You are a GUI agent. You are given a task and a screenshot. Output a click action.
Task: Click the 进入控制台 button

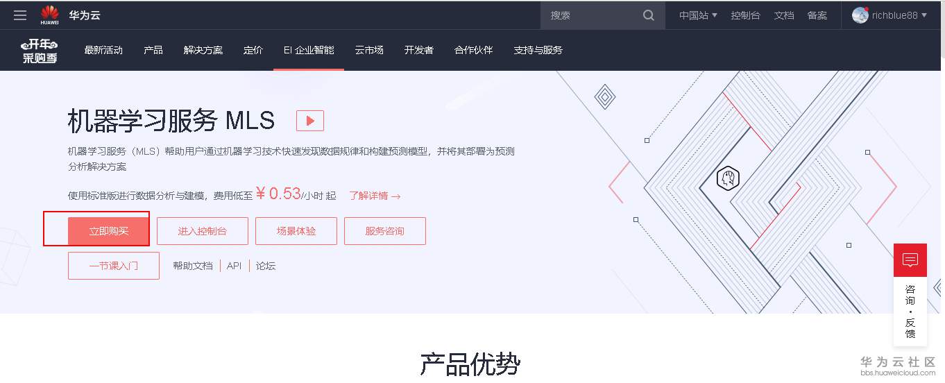pyautogui.click(x=203, y=231)
